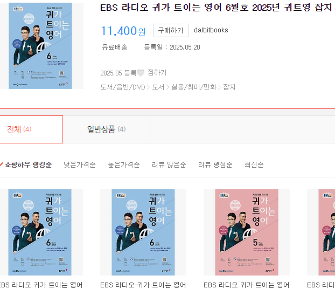Switch to the 일반상품 (4) tab
This screenshot has width=335, height=289.
(107, 129)
